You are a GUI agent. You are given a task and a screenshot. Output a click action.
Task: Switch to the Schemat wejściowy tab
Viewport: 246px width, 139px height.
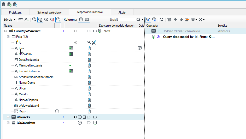(x=49, y=12)
